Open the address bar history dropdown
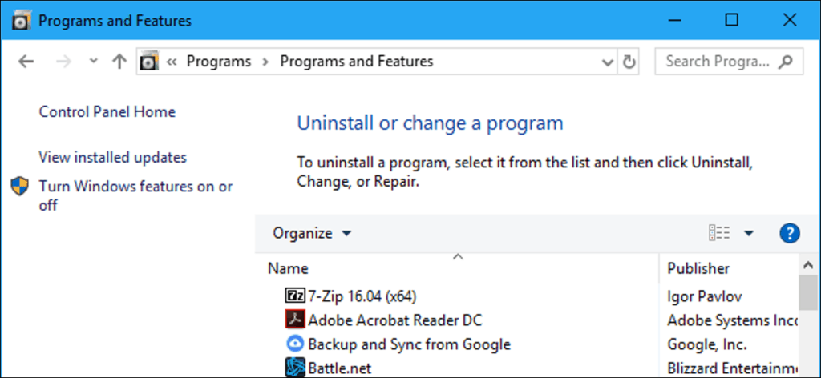This screenshot has height=378, width=821. (607, 62)
